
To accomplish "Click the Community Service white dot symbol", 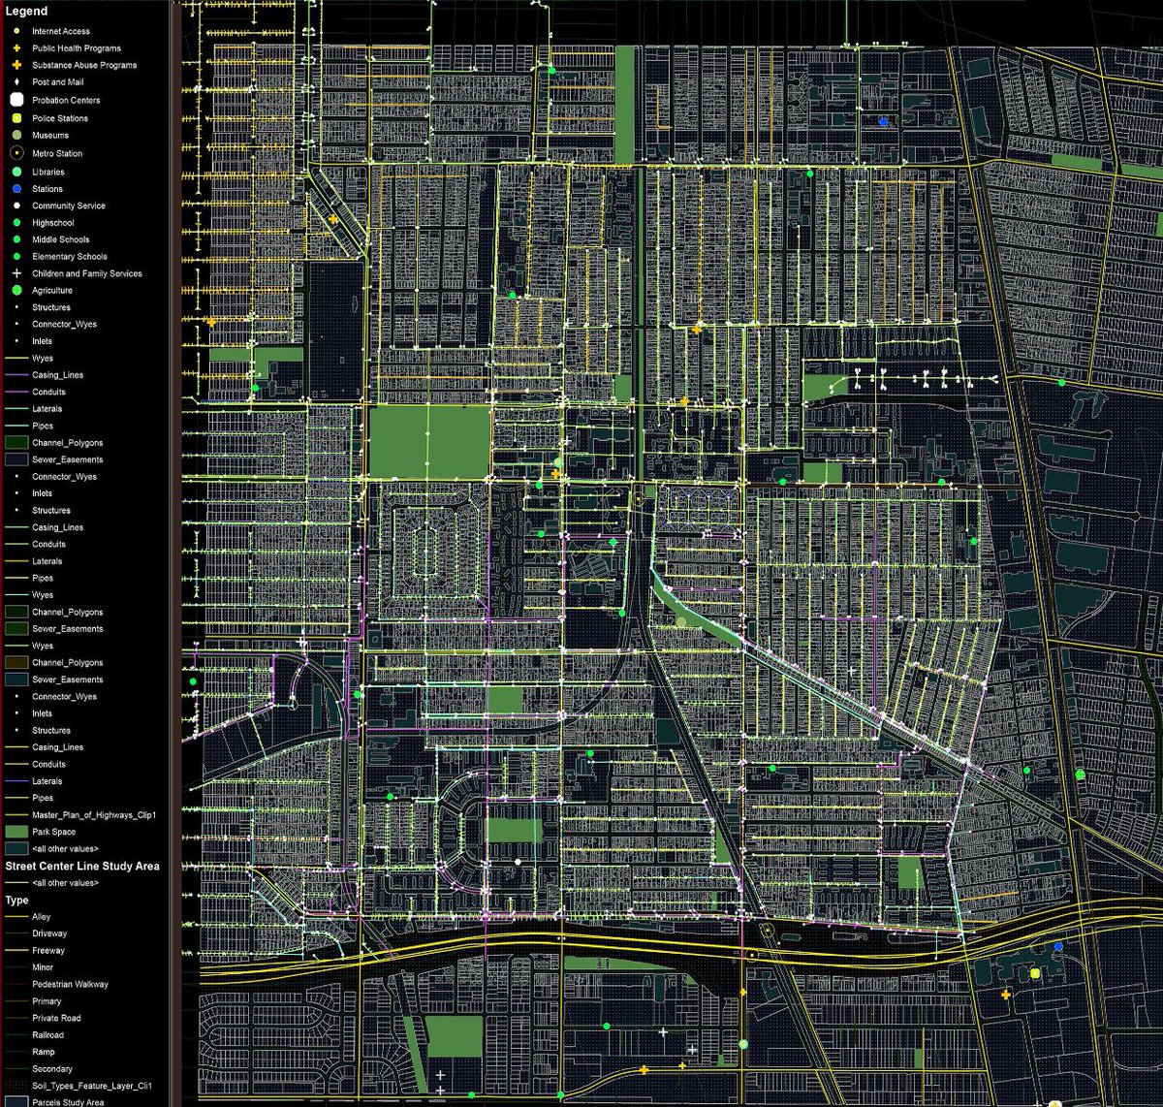I will coord(16,206).
